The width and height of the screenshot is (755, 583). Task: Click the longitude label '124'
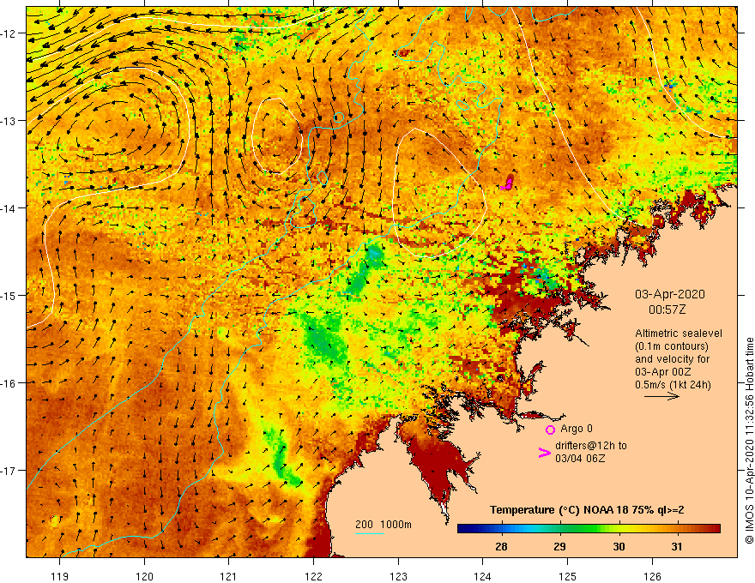click(482, 576)
